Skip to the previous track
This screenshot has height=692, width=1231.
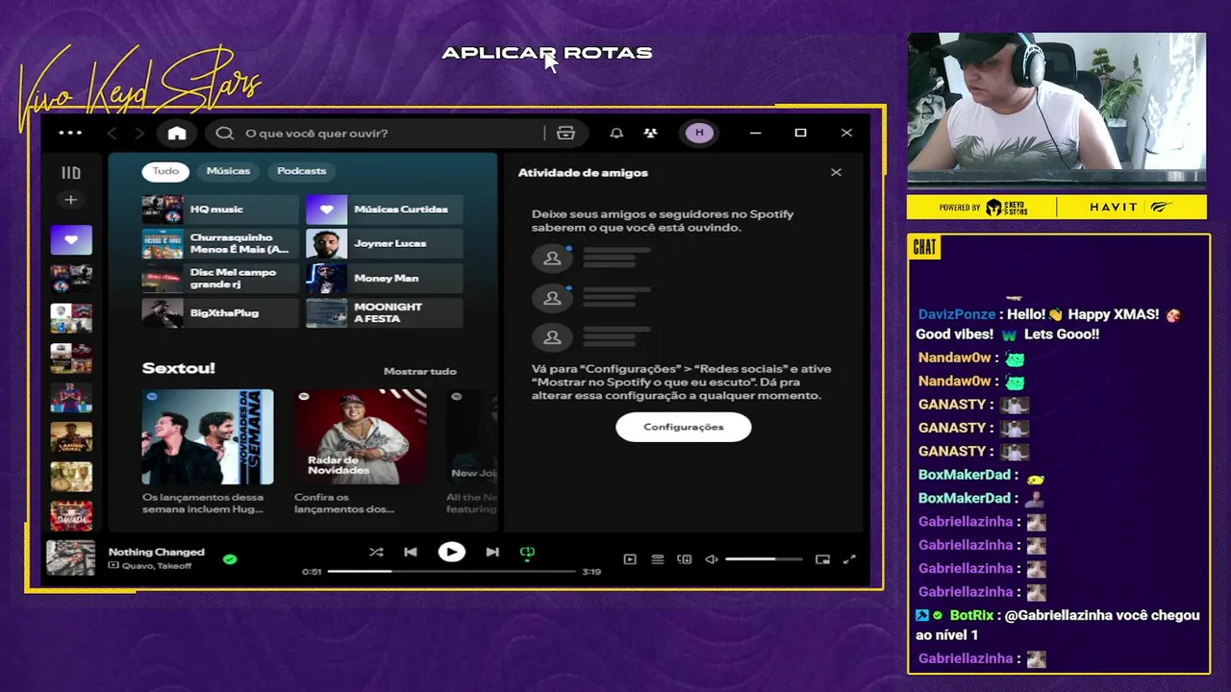click(411, 552)
